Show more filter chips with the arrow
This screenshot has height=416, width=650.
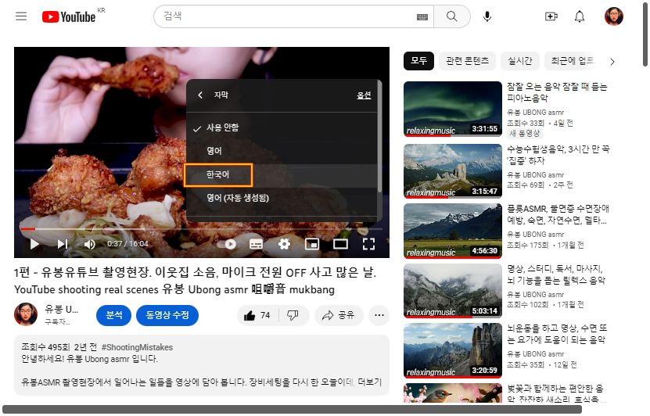(612, 62)
